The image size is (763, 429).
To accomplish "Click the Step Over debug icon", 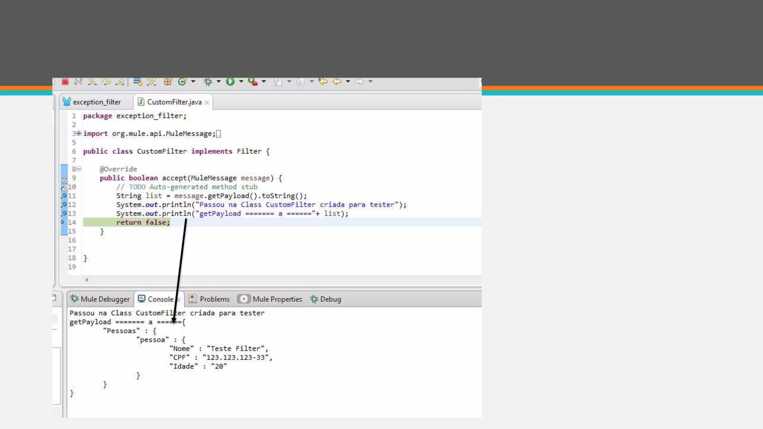I will [x=106, y=82].
